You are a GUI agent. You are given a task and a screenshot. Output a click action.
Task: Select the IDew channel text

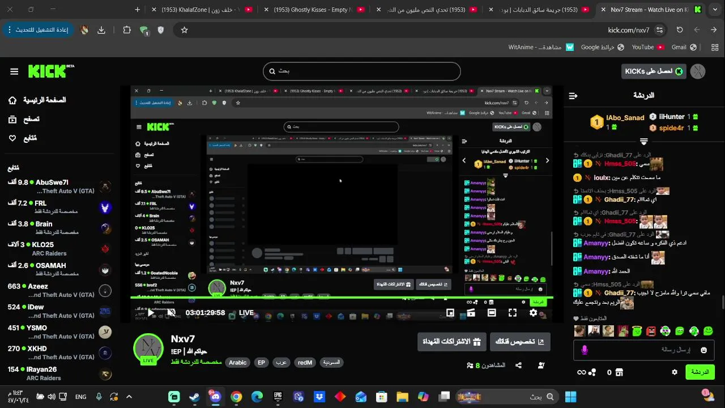[x=36, y=307]
